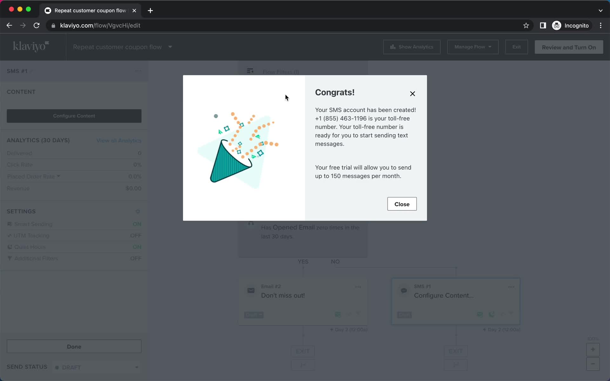Image resolution: width=610 pixels, height=381 pixels.
Task: Toggle Quiet Hours ON switch
Action: (x=137, y=247)
